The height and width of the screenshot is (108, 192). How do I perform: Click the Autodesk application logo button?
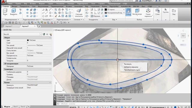3,1
